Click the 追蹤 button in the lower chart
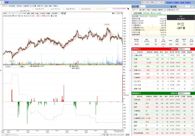This screenshot has width=195, height=136. (22, 66)
